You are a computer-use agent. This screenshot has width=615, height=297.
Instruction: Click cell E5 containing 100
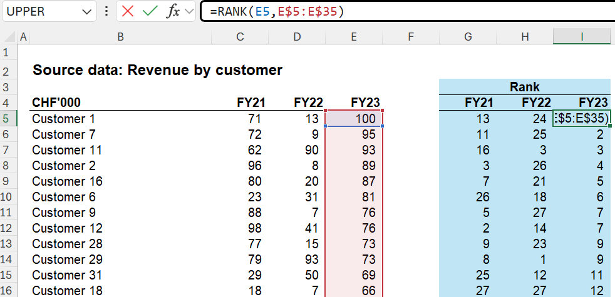pos(354,118)
